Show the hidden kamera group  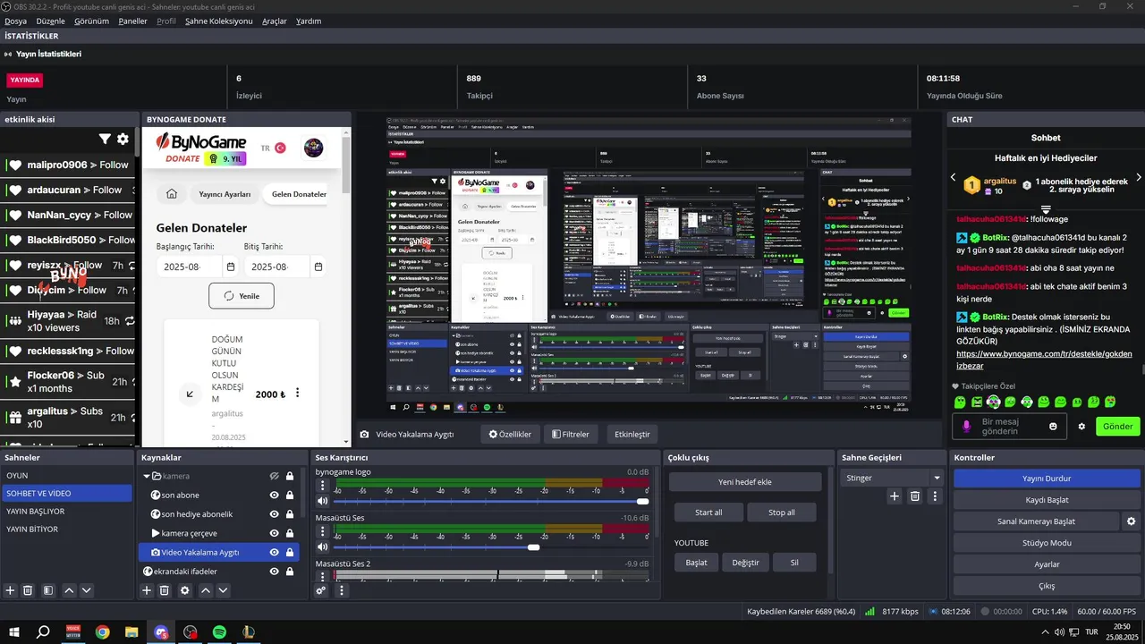(275, 476)
